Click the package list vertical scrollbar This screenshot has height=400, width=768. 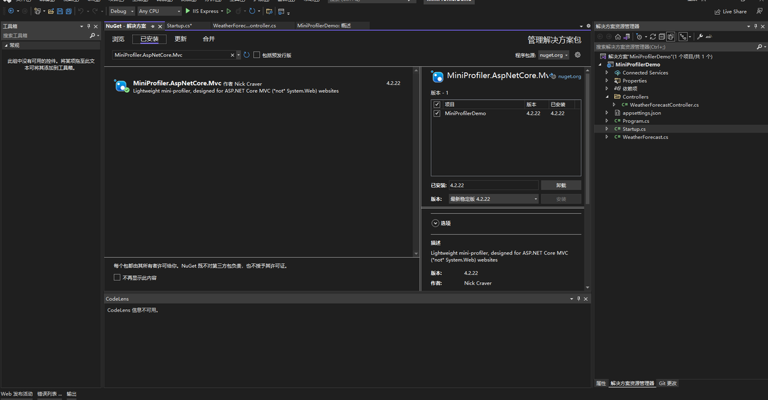[416, 162]
